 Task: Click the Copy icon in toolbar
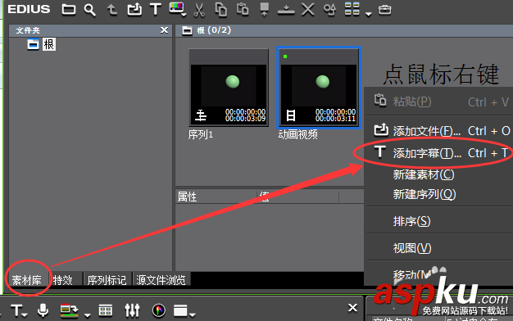(x=220, y=10)
